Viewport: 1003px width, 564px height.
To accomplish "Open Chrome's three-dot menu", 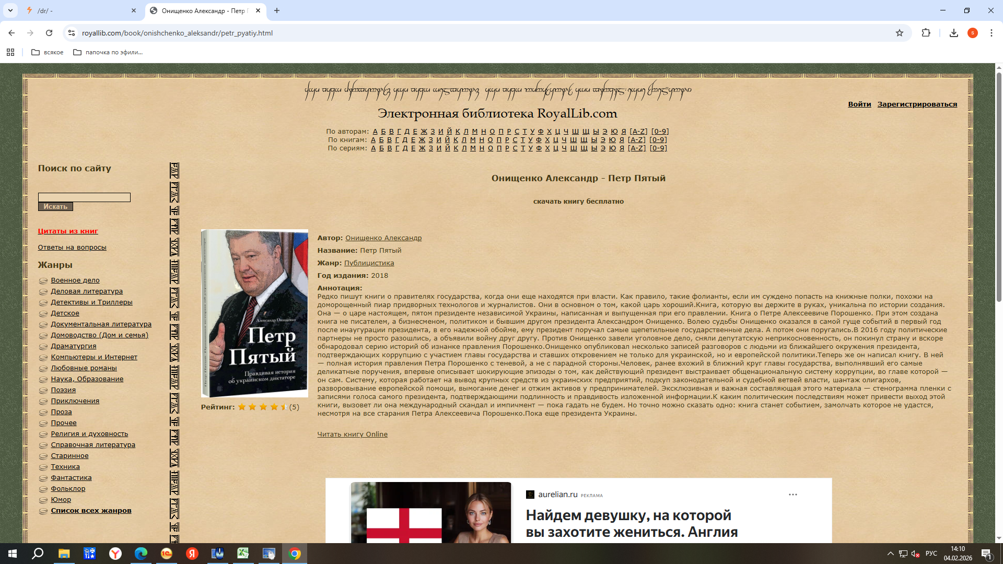I will 991,33.
